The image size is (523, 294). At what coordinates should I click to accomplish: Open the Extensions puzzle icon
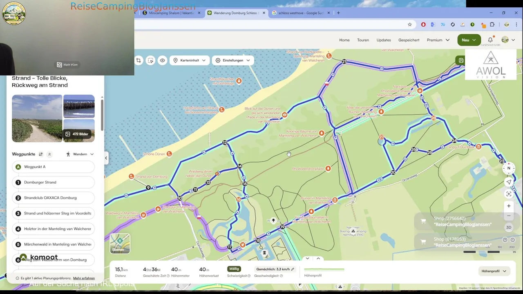click(492, 24)
